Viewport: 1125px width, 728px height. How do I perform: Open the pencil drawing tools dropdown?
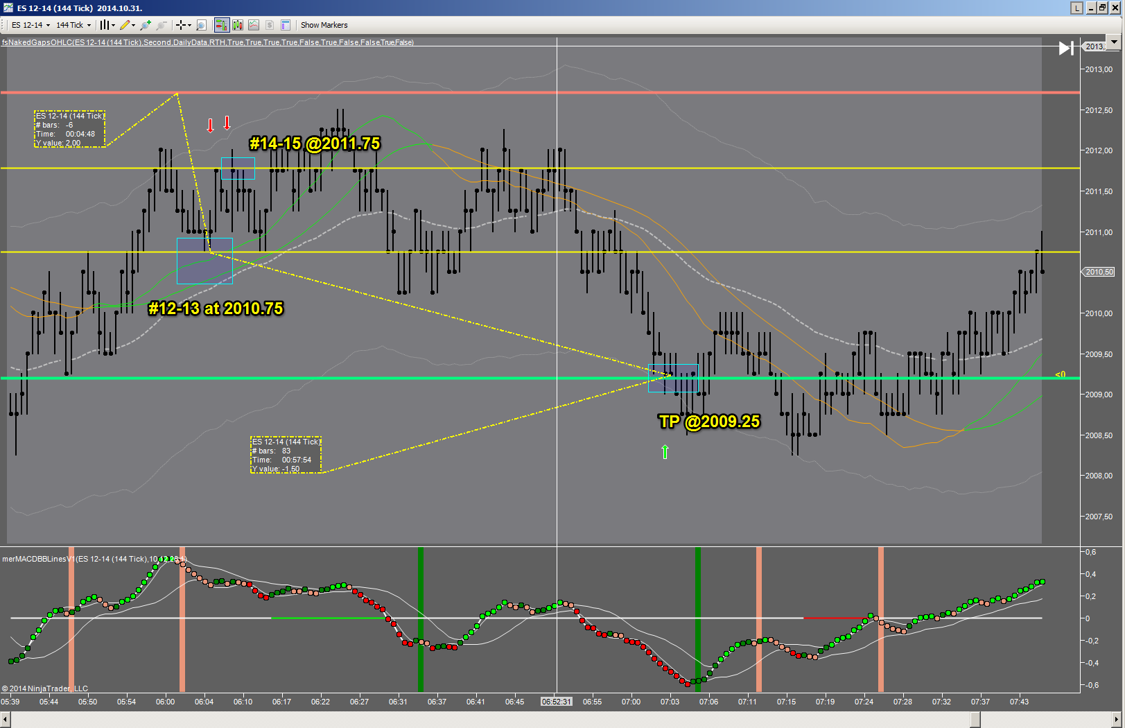(x=127, y=25)
